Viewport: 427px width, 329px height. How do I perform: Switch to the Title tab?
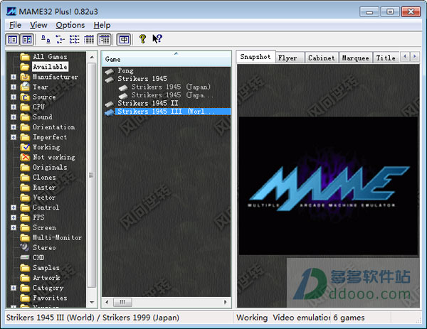[386, 58]
